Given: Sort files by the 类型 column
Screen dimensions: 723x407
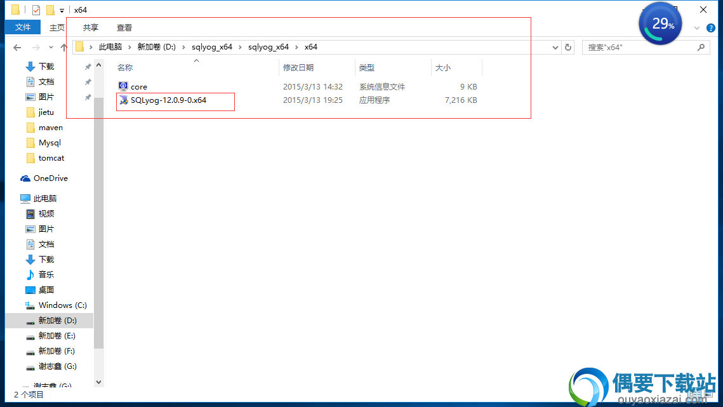Looking at the screenshot, I should [x=366, y=68].
